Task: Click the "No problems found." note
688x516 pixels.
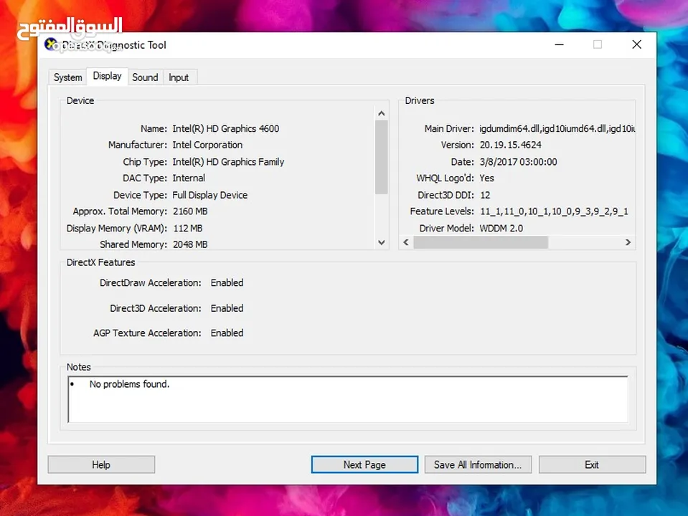Action: (x=129, y=384)
